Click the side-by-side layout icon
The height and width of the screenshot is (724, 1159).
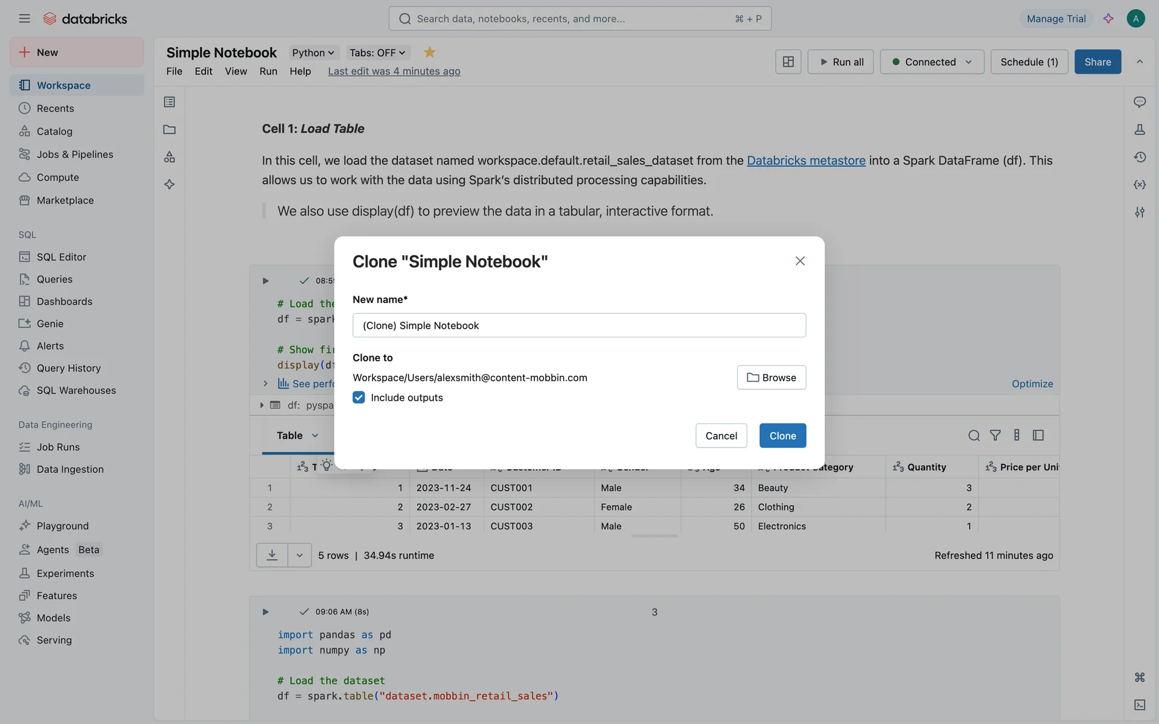point(788,62)
